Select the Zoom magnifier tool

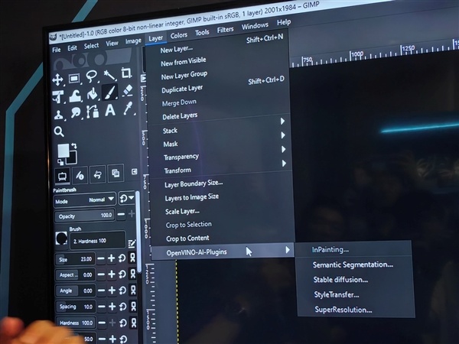point(59,131)
